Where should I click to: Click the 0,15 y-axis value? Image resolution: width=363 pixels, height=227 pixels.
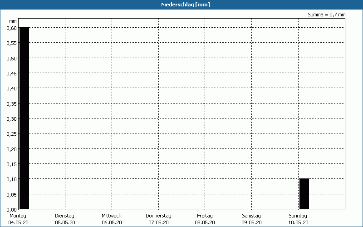12,164
